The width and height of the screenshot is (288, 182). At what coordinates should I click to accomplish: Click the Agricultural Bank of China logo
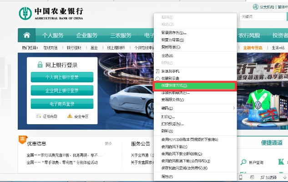pyautogui.click(x=51, y=13)
